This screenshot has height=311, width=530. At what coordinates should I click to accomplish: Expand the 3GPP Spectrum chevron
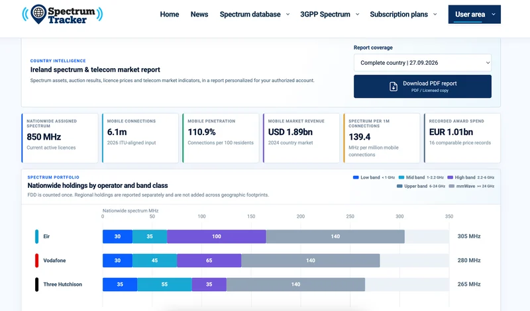tap(358, 15)
